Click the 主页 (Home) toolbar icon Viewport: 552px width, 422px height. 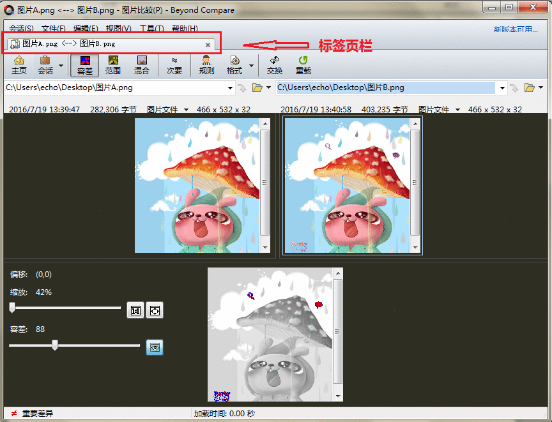click(19, 65)
